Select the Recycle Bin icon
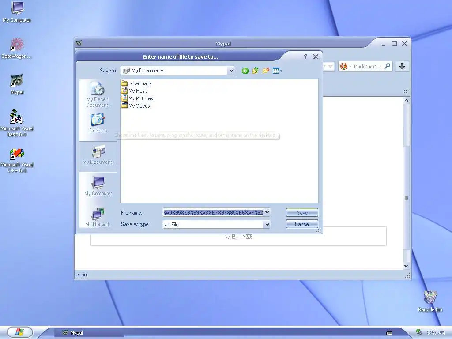This screenshot has width=452, height=339. (430, 301)
